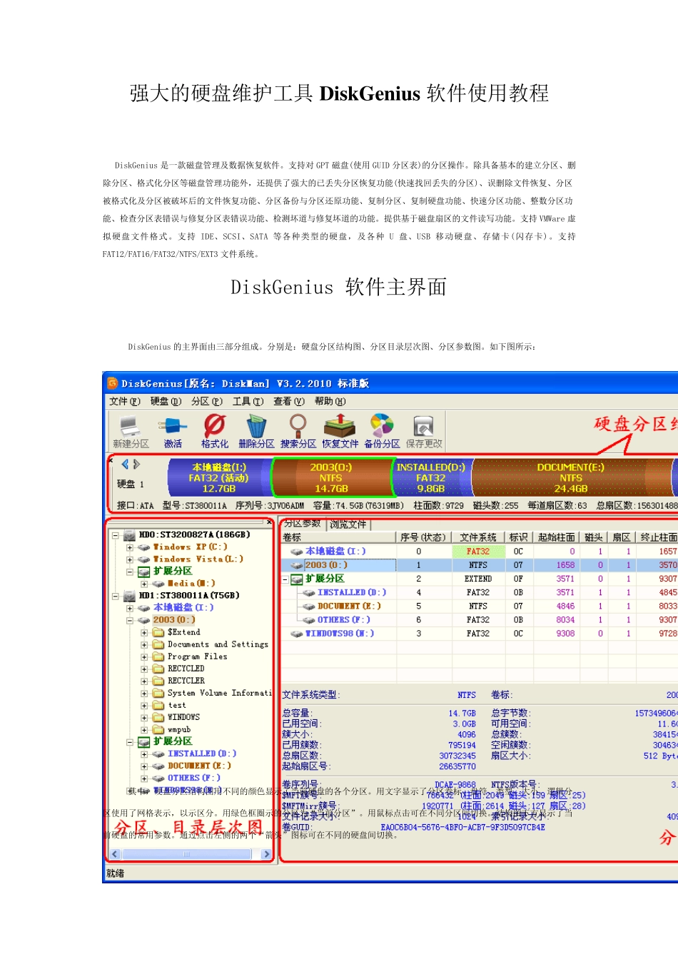
Task: Click the wmpub folder icon
Action: click(158, 729)
